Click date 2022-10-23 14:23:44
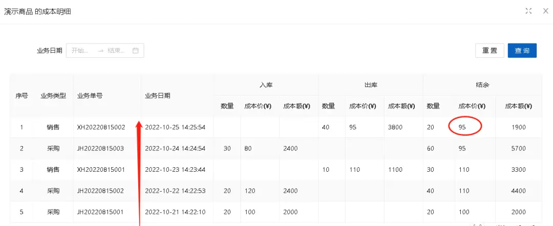553x226 pixels. coord(175,170)
